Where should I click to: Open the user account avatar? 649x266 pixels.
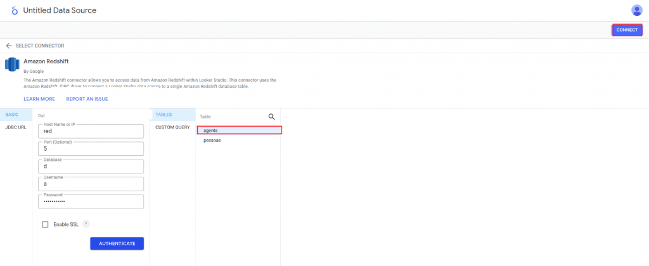[637, 10]
